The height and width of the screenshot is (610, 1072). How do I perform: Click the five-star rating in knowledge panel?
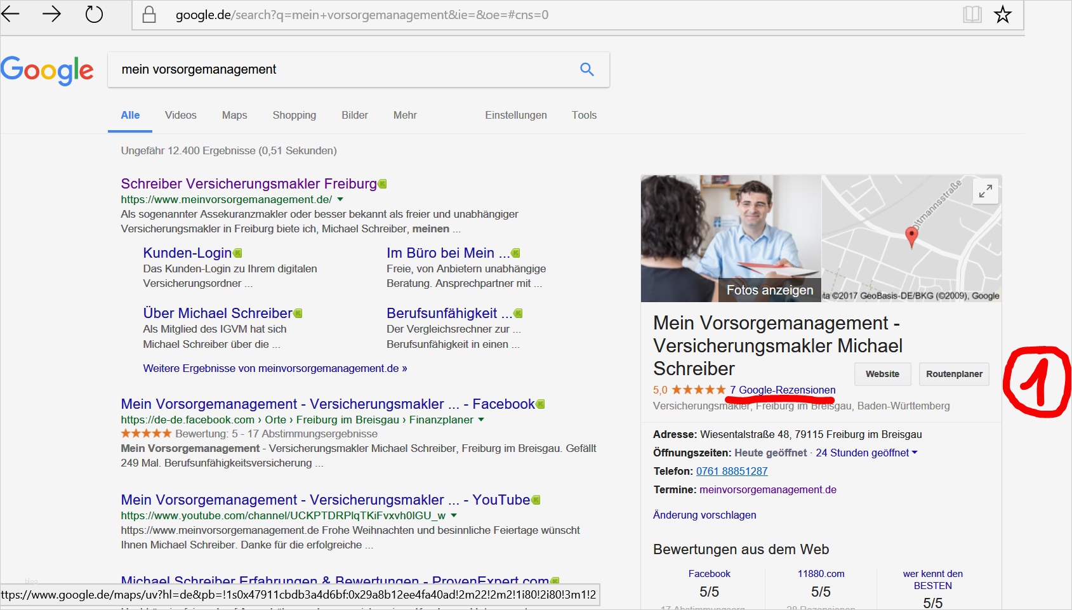tap(698, 390)
